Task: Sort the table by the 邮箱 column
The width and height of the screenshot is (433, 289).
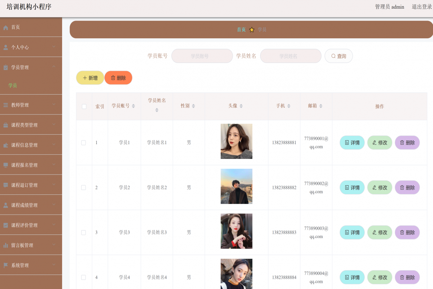Action: [321, 106]
